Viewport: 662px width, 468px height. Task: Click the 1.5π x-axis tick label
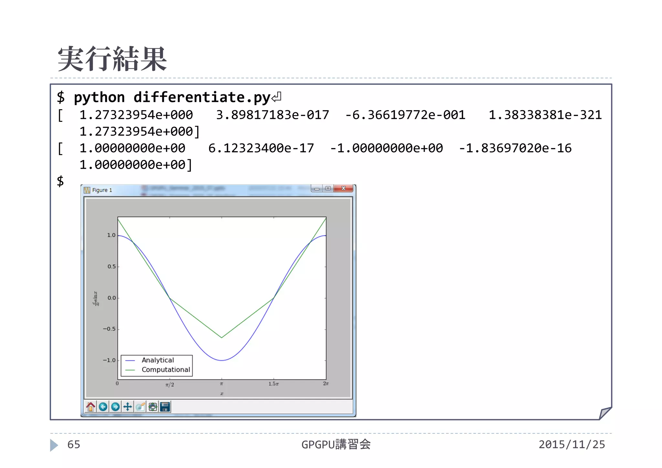click(273, 384)
